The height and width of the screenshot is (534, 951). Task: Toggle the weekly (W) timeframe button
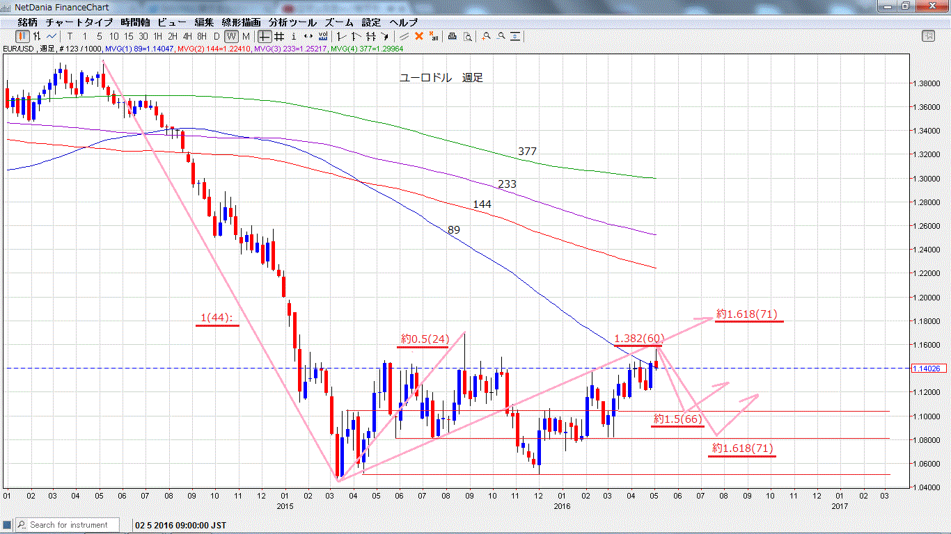point(231,35)
